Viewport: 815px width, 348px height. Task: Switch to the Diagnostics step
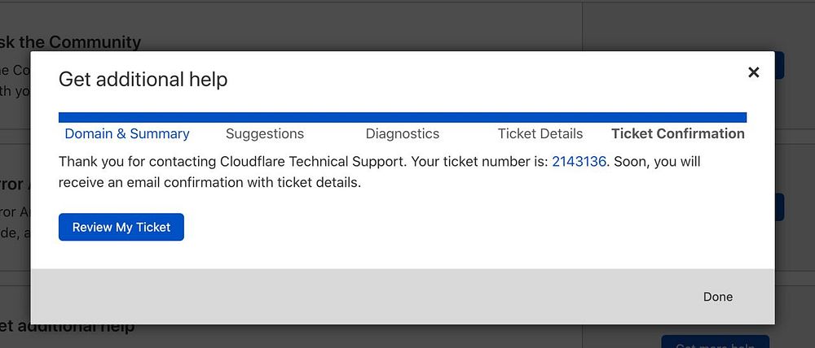tap(402, 134)
